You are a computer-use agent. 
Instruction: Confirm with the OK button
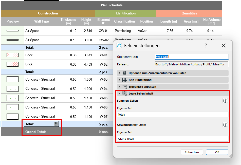[x=217, y=152]
